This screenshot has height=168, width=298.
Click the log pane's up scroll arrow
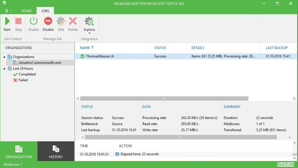click(295, 143)
